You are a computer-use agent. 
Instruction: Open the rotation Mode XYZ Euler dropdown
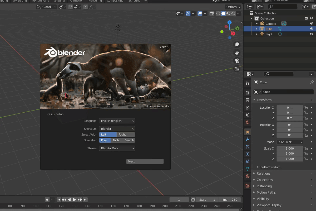290,142
